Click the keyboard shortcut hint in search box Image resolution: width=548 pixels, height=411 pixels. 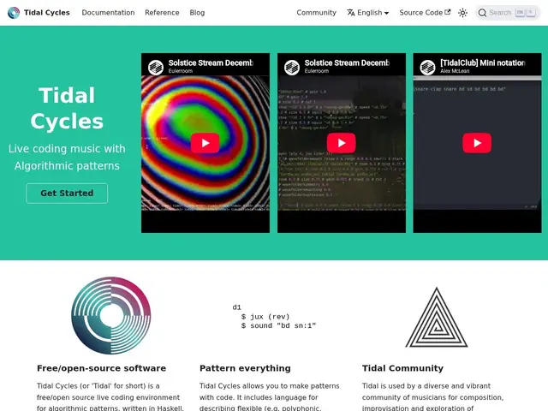(x=525, y=13)
